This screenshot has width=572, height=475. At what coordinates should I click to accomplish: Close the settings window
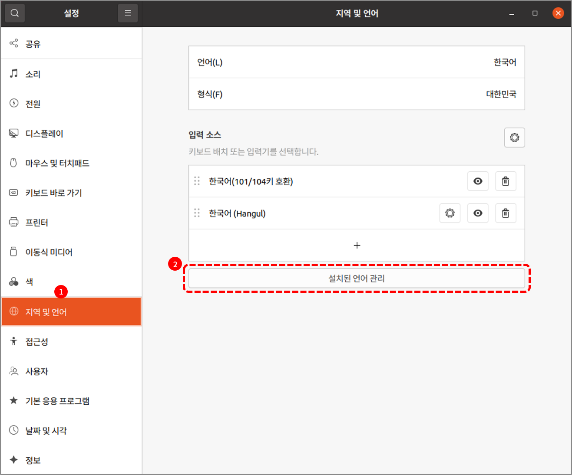pyautogui.click(x=558, y=13)
